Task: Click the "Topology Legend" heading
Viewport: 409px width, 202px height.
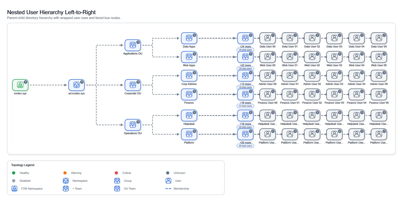Action: click(x=23, y=165)
